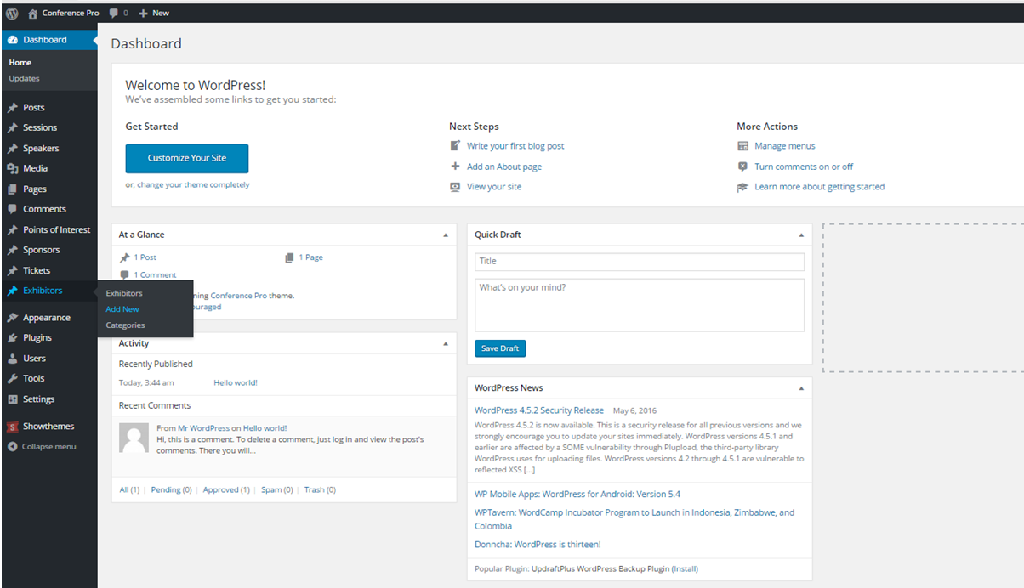Open the comments bubble icon in admin bar
Screen dimensions: 1024x588
click(114, 13)
